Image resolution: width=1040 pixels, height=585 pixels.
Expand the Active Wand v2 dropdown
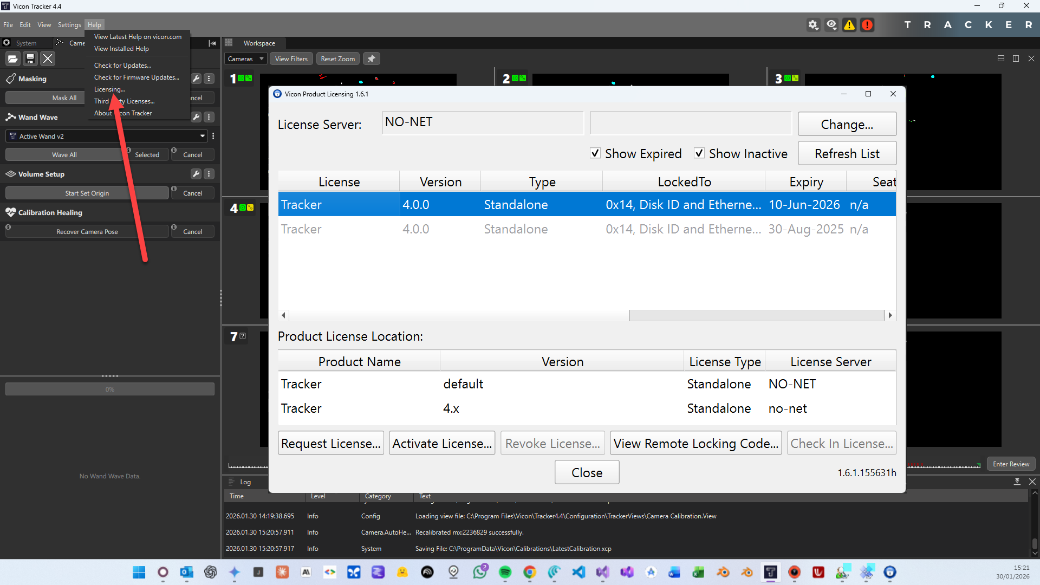(x=203, y=136)
